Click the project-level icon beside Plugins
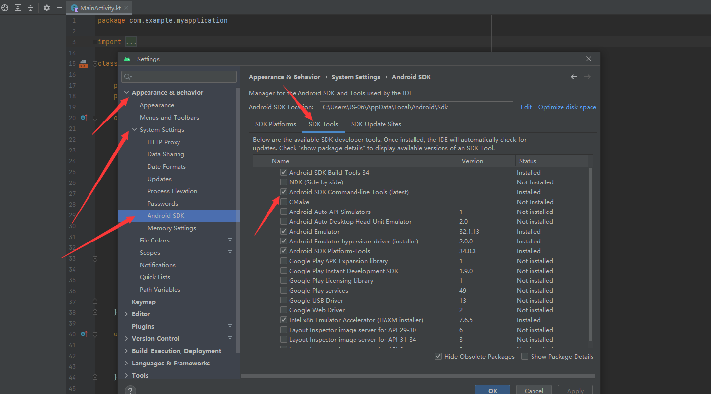The width and height of the screenshot is (711, 394). (230, 326)
